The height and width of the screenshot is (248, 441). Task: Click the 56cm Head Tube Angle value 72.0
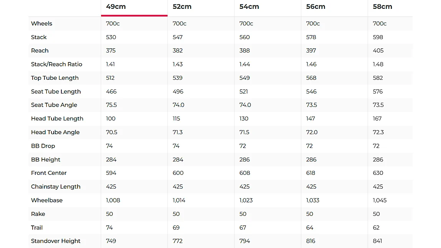tap(312, 132)
